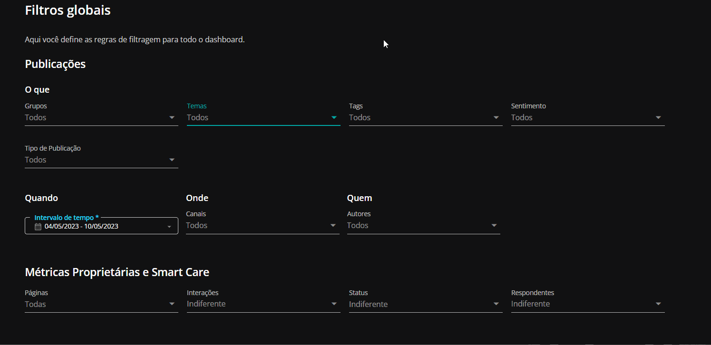Click the Autores dropdown arrow icon
Screen dimensions: 711x345
click(494, 225)
